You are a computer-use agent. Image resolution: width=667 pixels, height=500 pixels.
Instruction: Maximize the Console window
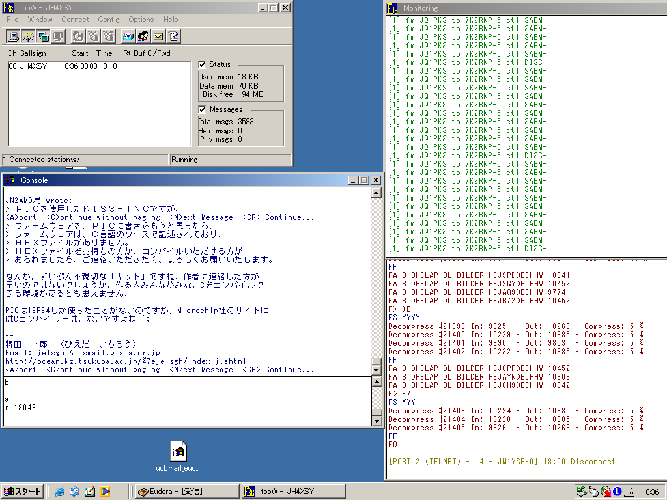(363, 180)
